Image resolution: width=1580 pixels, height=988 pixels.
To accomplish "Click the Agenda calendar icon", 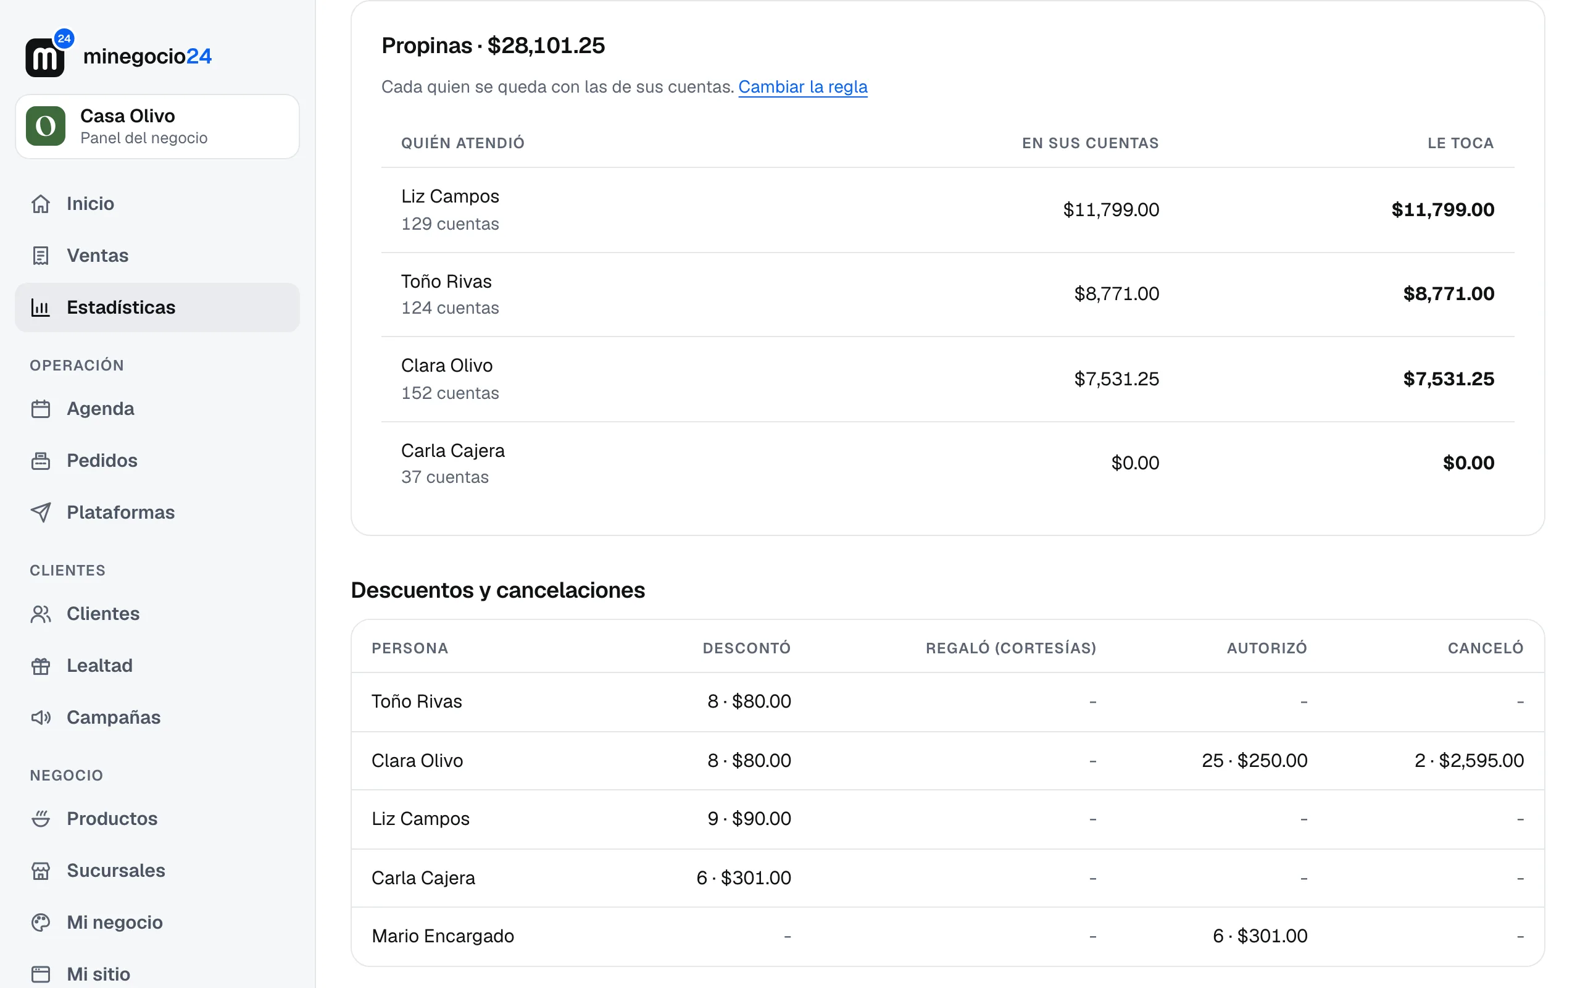I will point(41,409).
